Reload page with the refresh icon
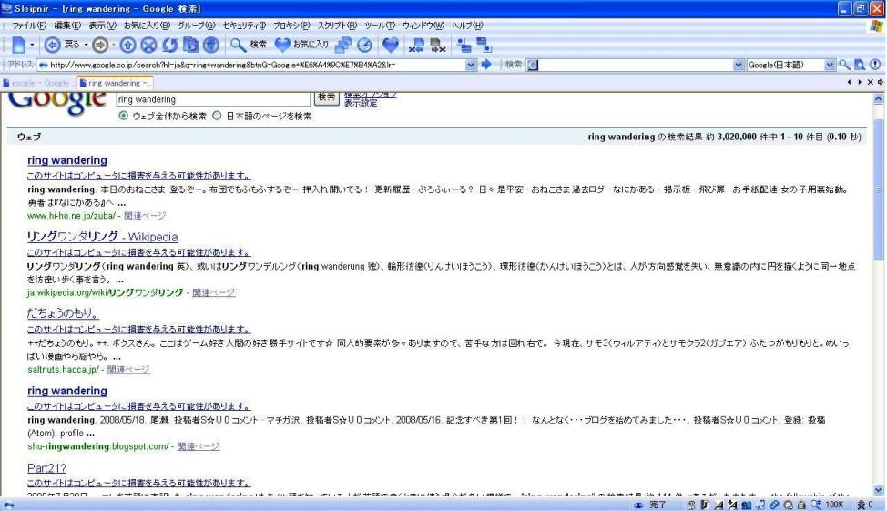This screenshot has width=887, height=511. 169,45
